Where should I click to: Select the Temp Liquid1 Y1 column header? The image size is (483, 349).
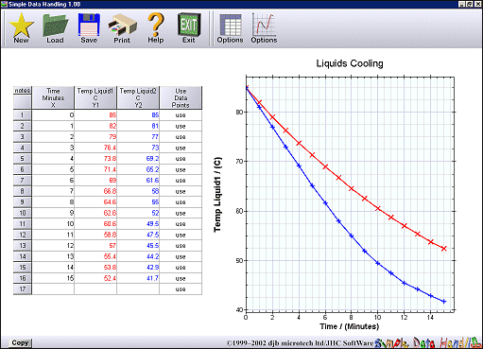[95, 97]
